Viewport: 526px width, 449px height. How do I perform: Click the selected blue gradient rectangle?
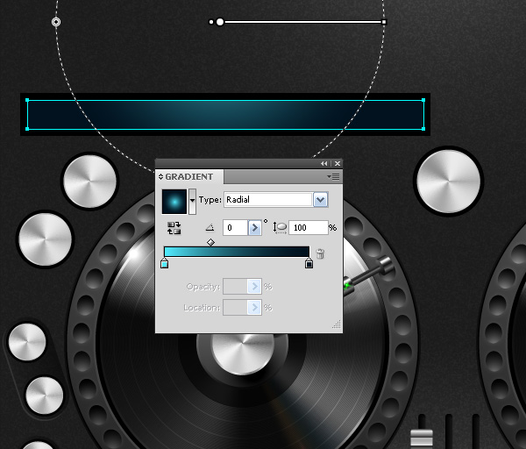pos(225,114)
